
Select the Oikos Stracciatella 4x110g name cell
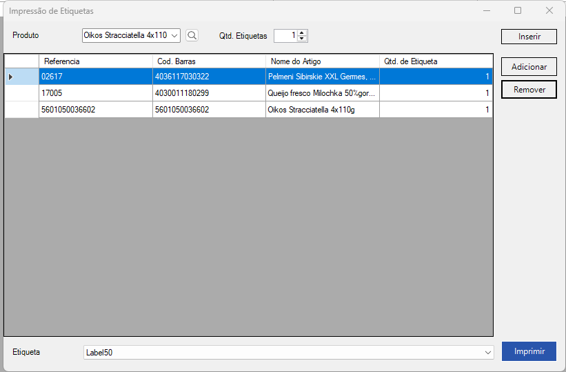pos(322,110)
